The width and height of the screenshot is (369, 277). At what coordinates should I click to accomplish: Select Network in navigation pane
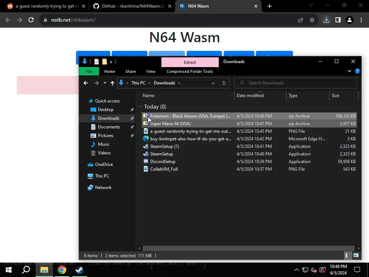[103, 188]
